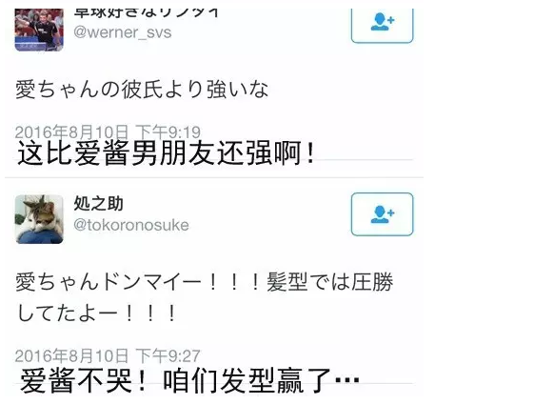Select the caption 爱酱不哭!咱们发型赢了
534x404 pixels.
189,380
